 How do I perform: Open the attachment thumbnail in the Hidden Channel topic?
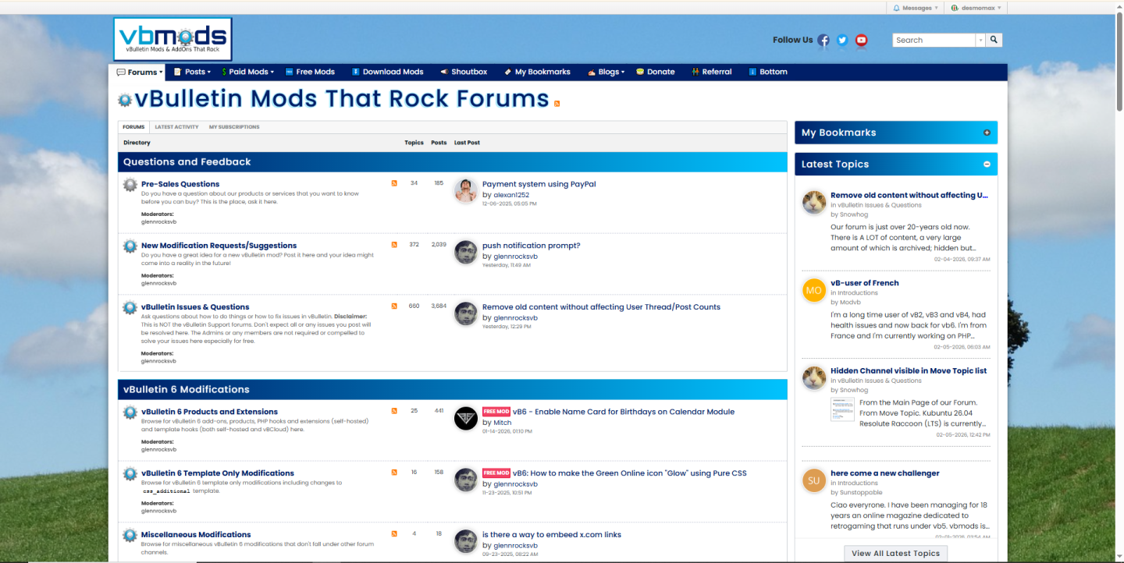[x=842, y=409]
